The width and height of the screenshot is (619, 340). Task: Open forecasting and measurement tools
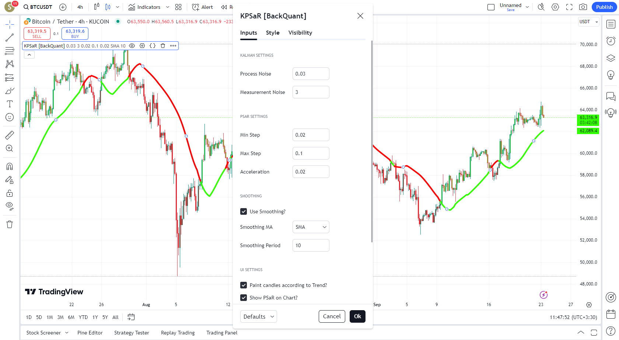[10, 77]
